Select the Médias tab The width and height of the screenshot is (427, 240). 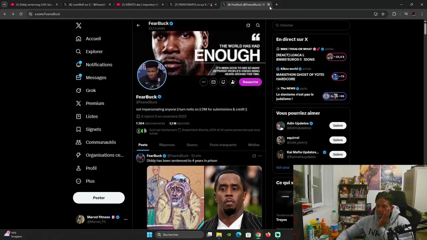point(254,145)
